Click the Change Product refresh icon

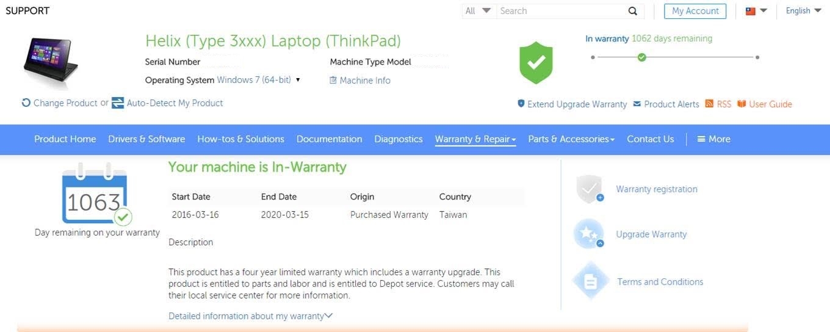click(26, 103)
